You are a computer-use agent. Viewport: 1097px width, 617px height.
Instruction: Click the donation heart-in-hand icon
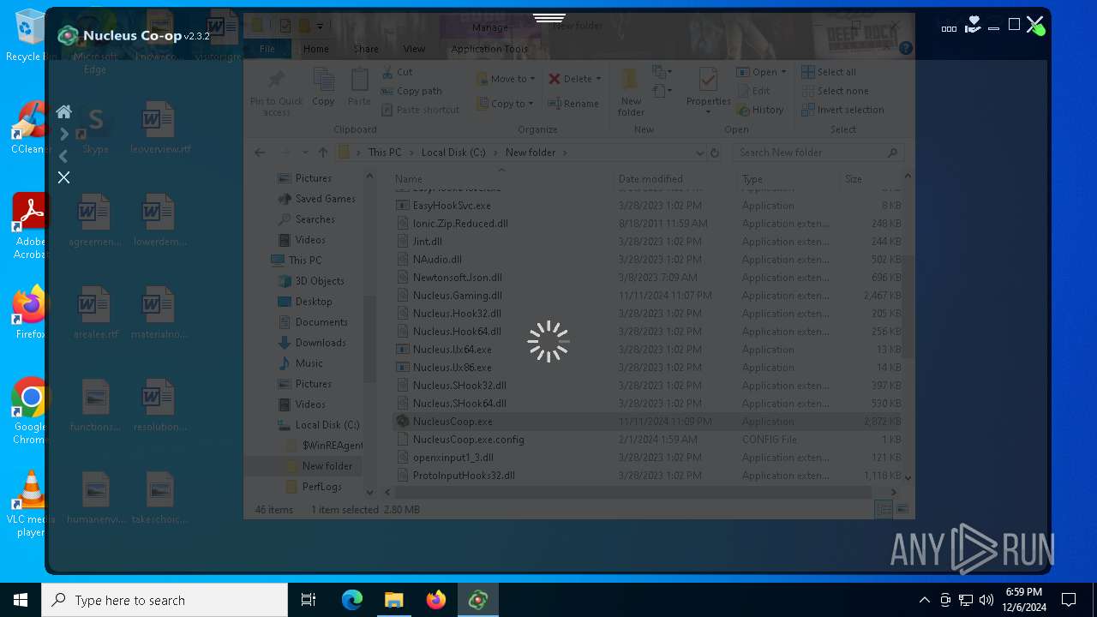coord(972,25)
